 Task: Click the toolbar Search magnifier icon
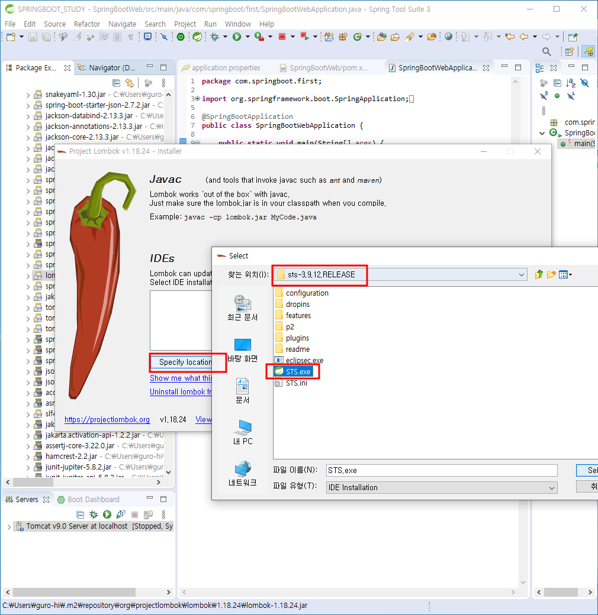546,51
